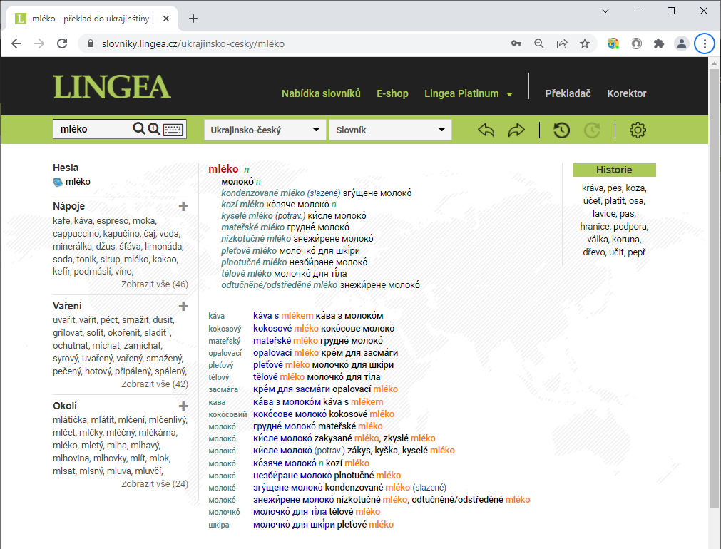721x549 pixels.
Task: Open the word mlékárna in Okolí
Action: [x=158, y=432]
